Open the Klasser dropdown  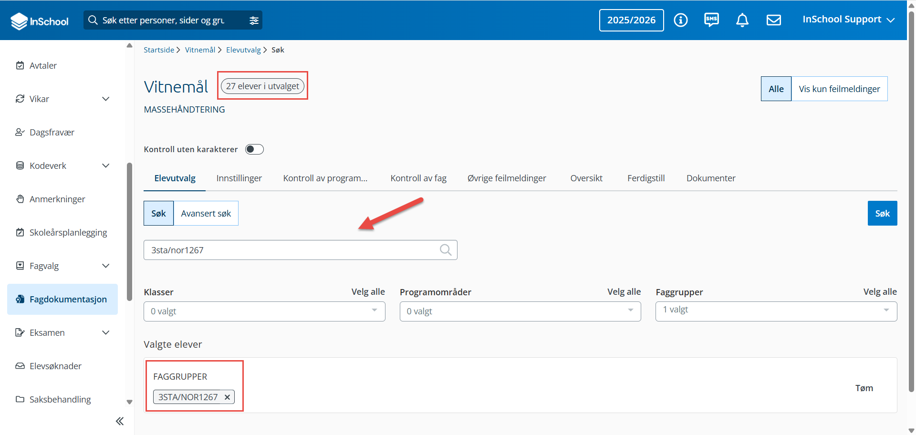(x=264, y=311)
